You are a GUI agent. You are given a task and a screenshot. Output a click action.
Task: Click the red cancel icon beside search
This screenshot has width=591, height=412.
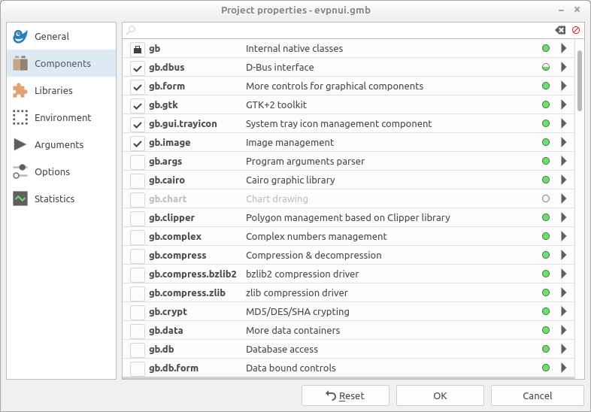click(576, 30)
